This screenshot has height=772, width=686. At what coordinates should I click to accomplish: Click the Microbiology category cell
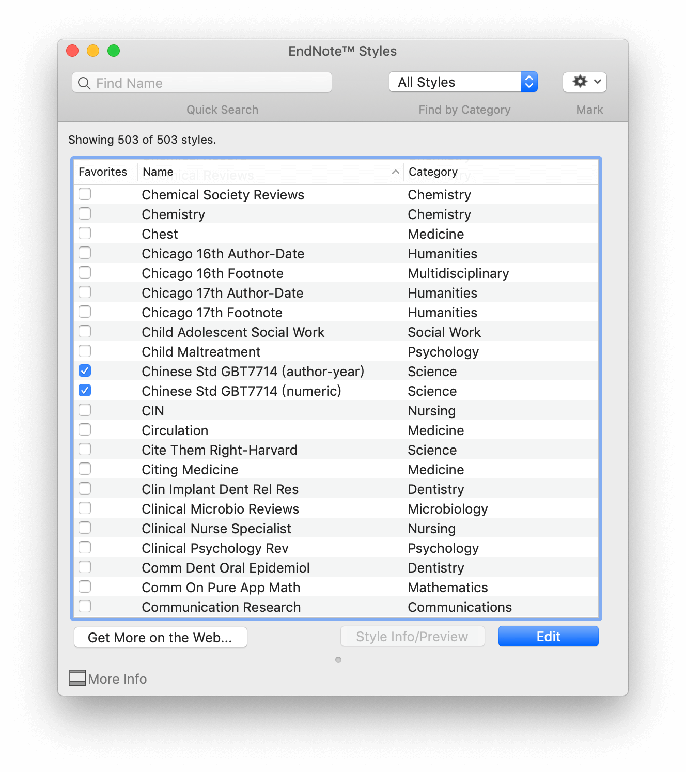click(448, 509)
